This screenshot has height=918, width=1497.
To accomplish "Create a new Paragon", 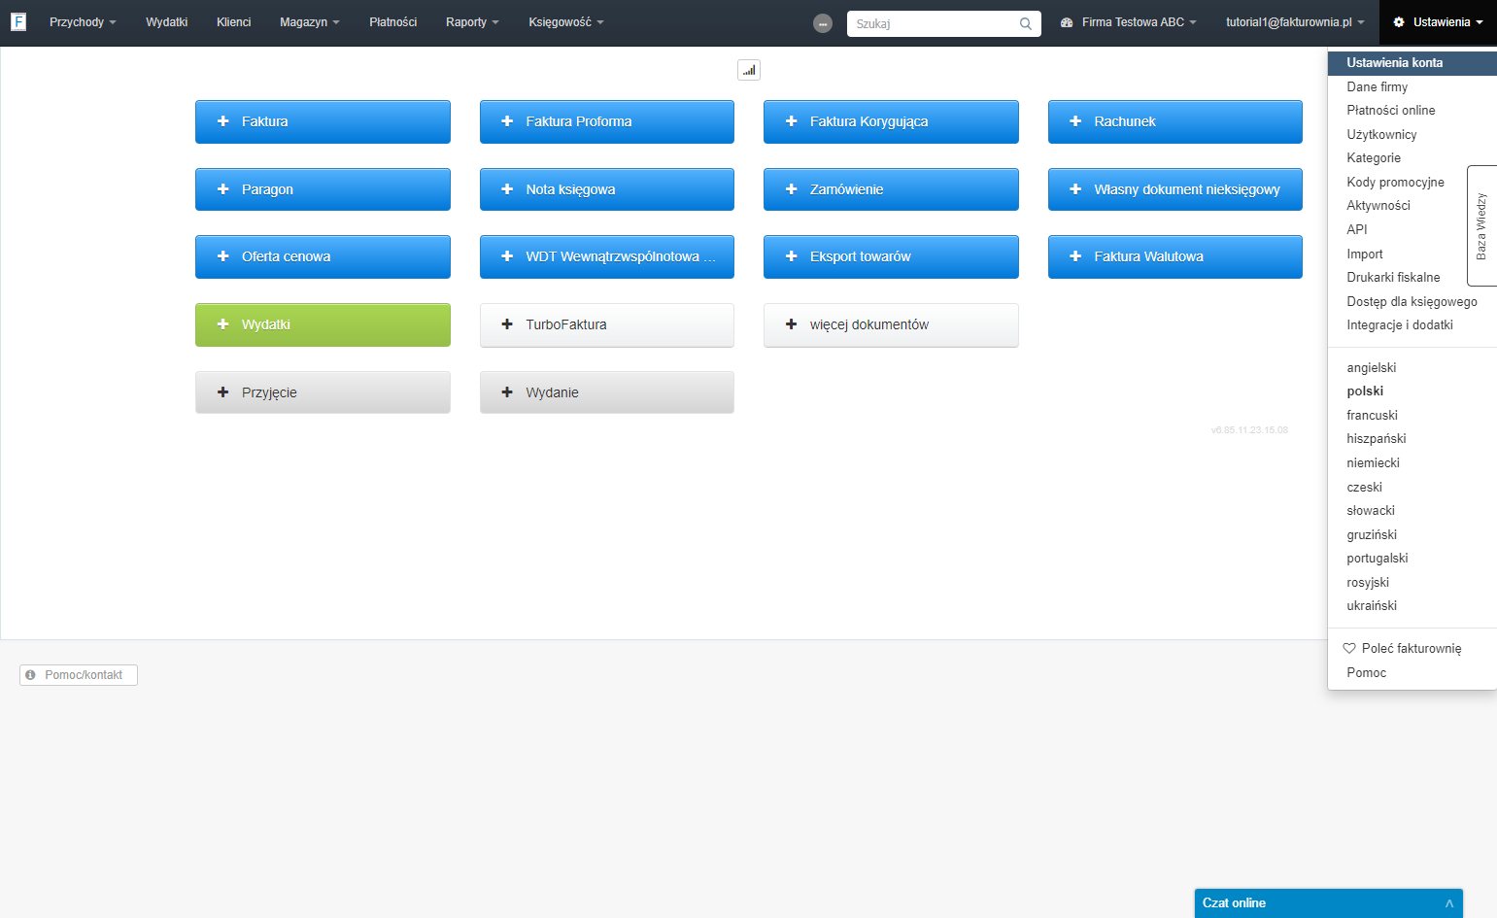I will pyautogui.click(x=323, y=189).
